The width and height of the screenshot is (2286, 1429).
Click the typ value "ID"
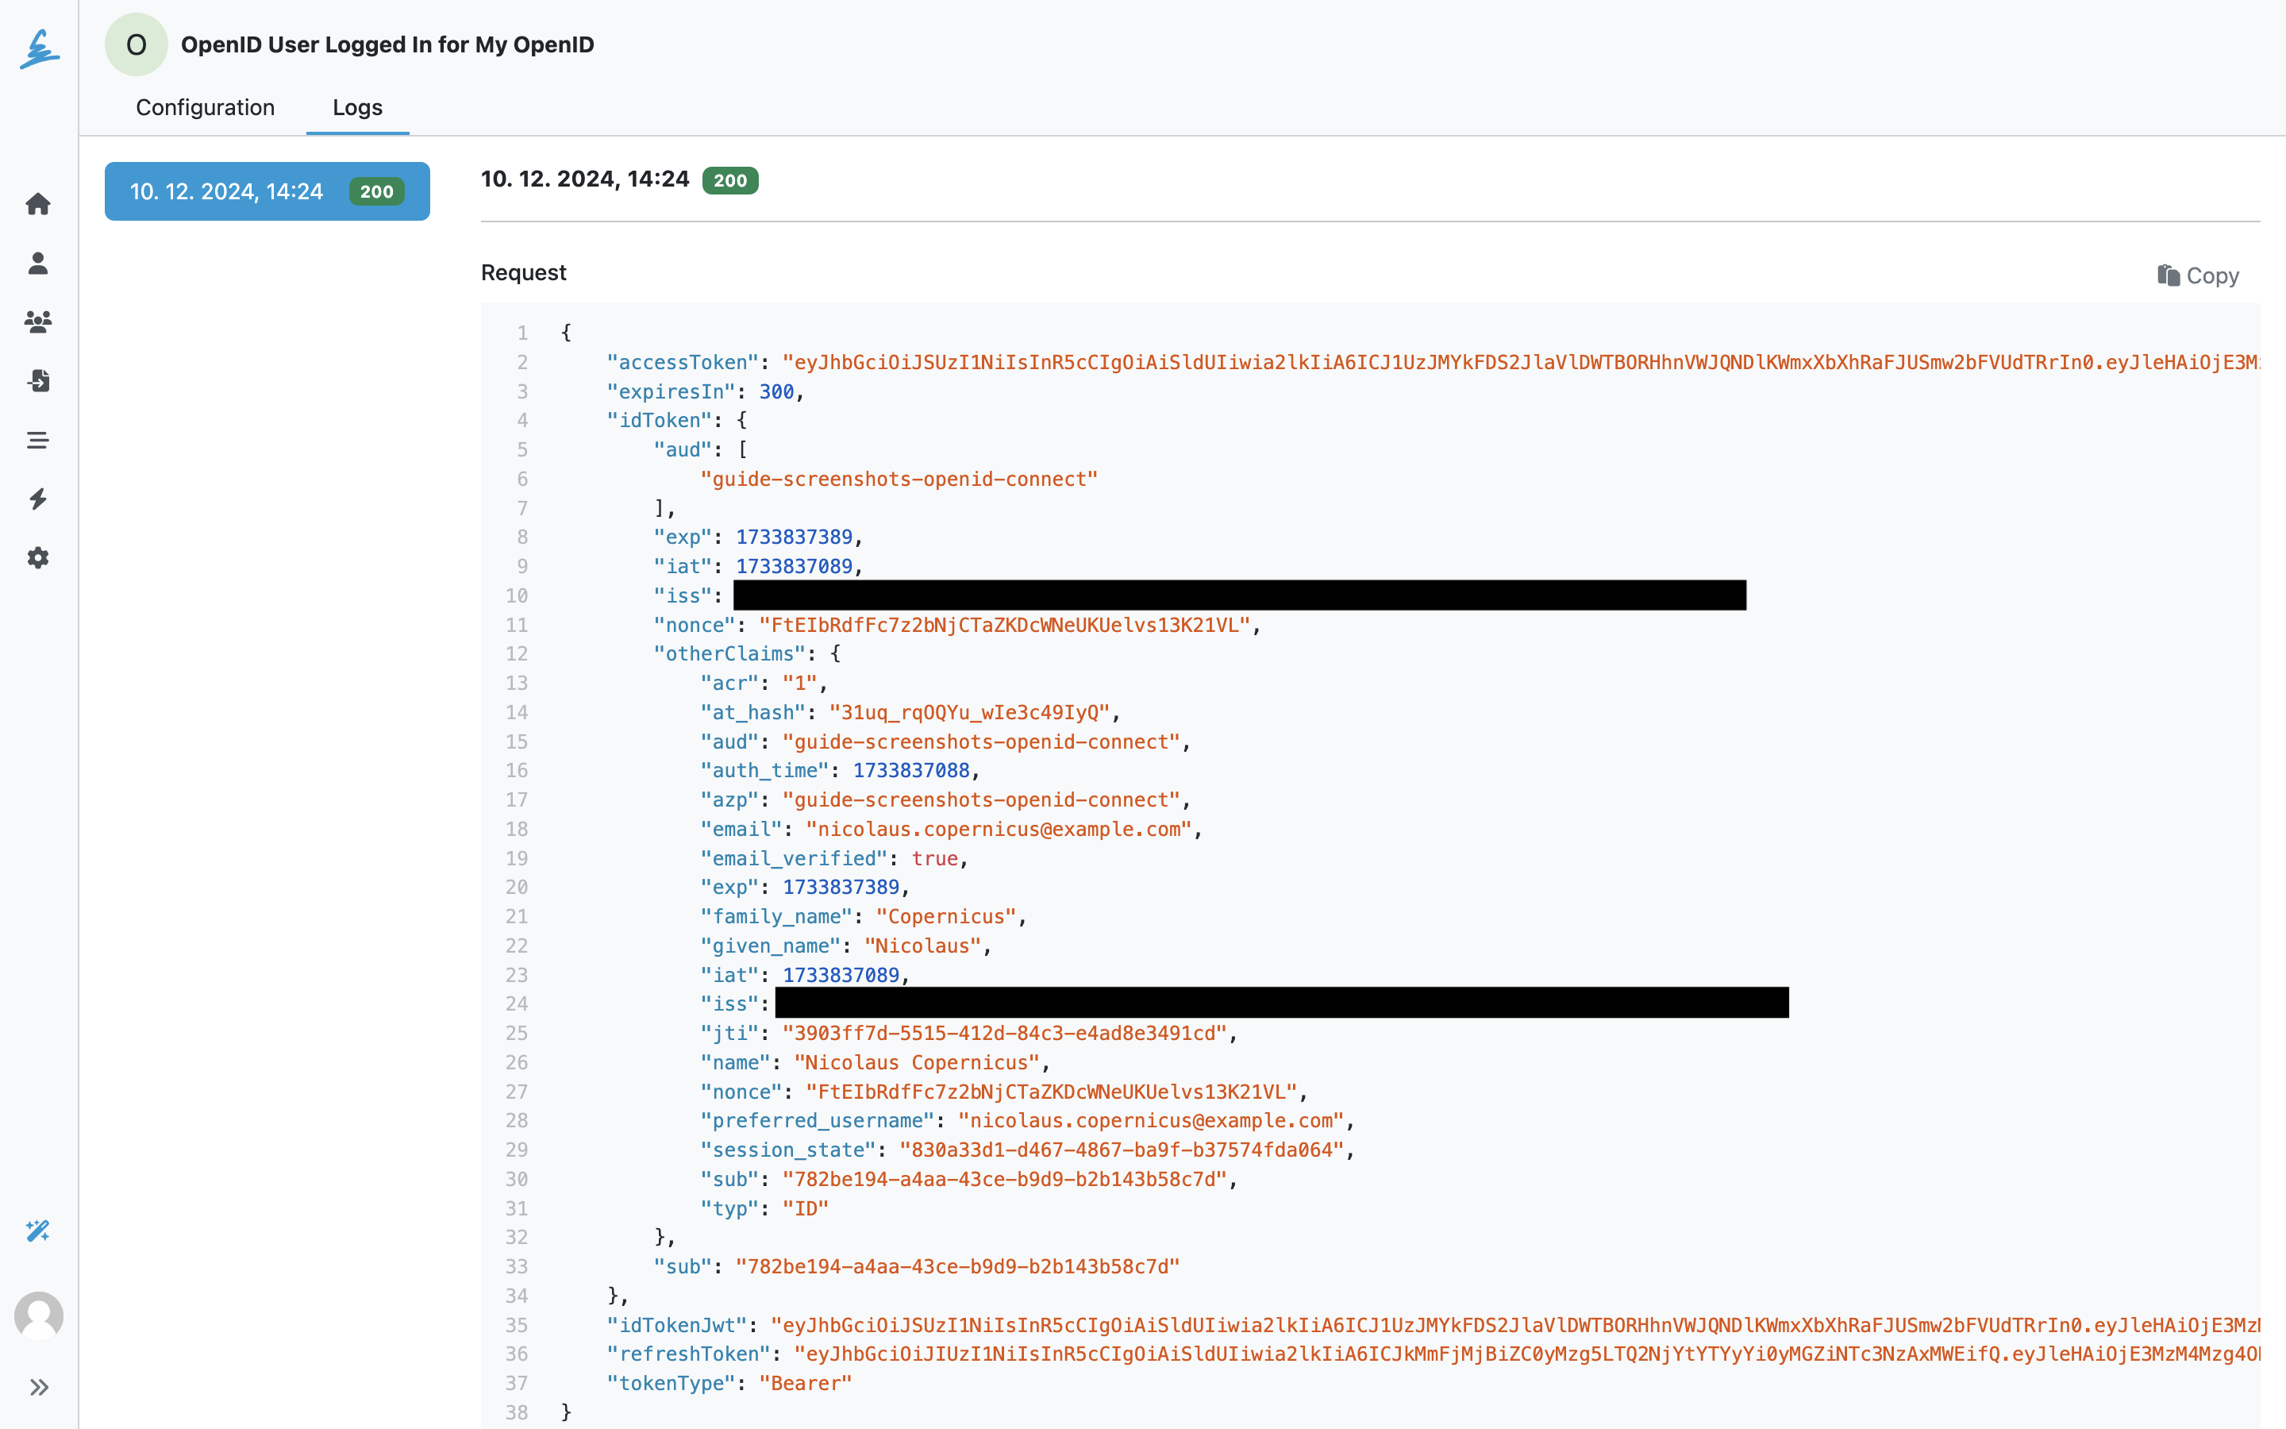click(x=805, y=1209)
